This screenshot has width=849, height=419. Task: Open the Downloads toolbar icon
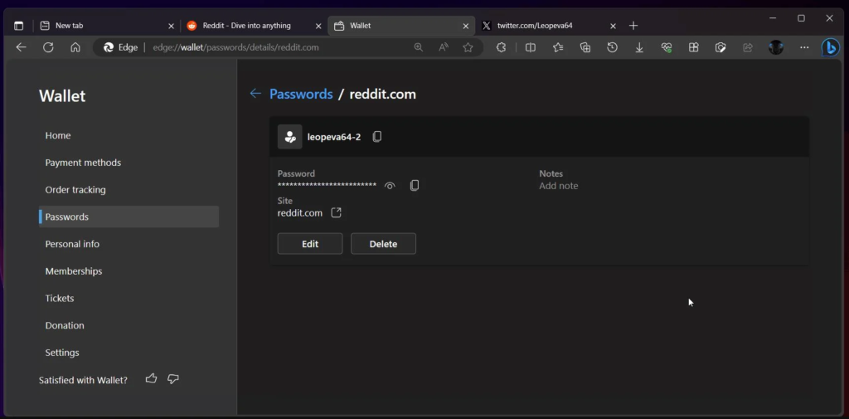click(x=639, y=48)
